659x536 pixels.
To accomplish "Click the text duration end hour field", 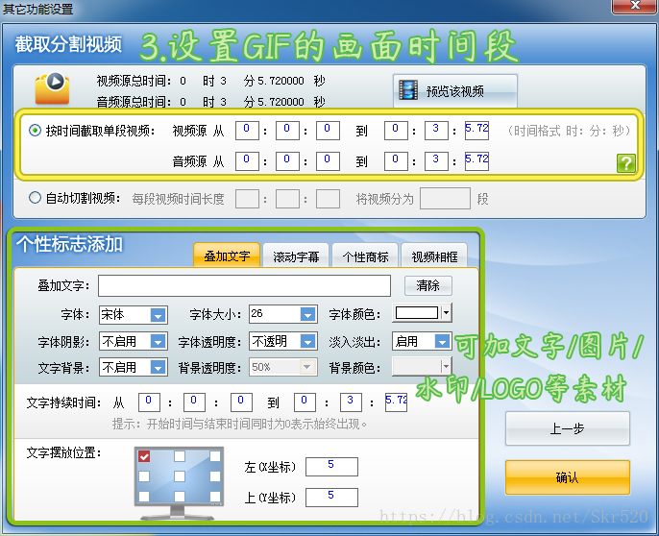I will [x=305, y=402].
